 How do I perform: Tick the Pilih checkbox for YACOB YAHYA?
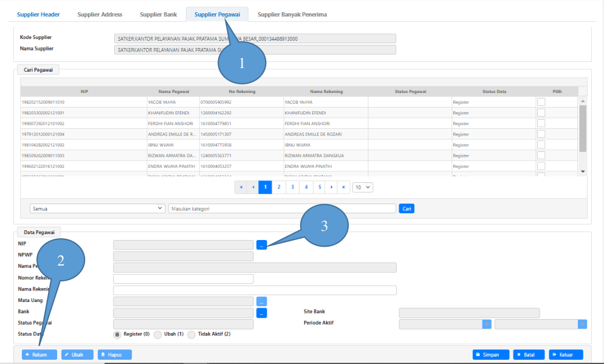(541, 102)
